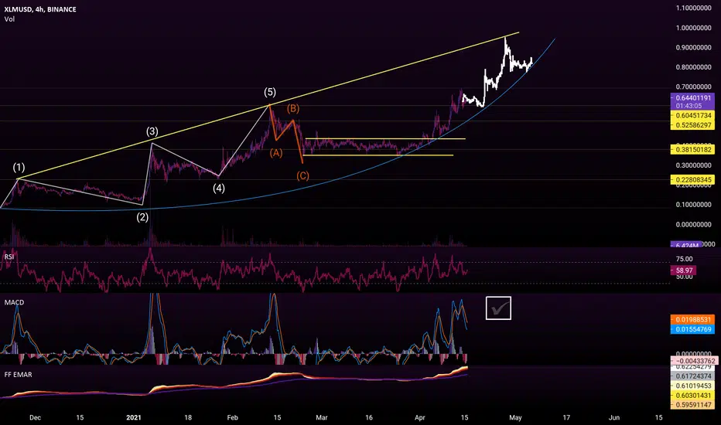The width and height of the screenshot is (721, 425).
Task: Click the yellow 0.60451734 price label
Action: 692,115
